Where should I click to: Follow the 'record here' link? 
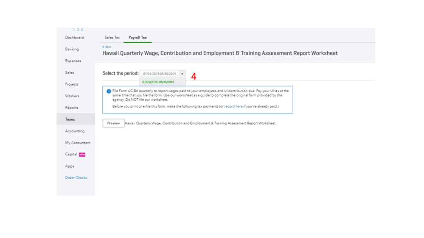click(x=233, y=107)
